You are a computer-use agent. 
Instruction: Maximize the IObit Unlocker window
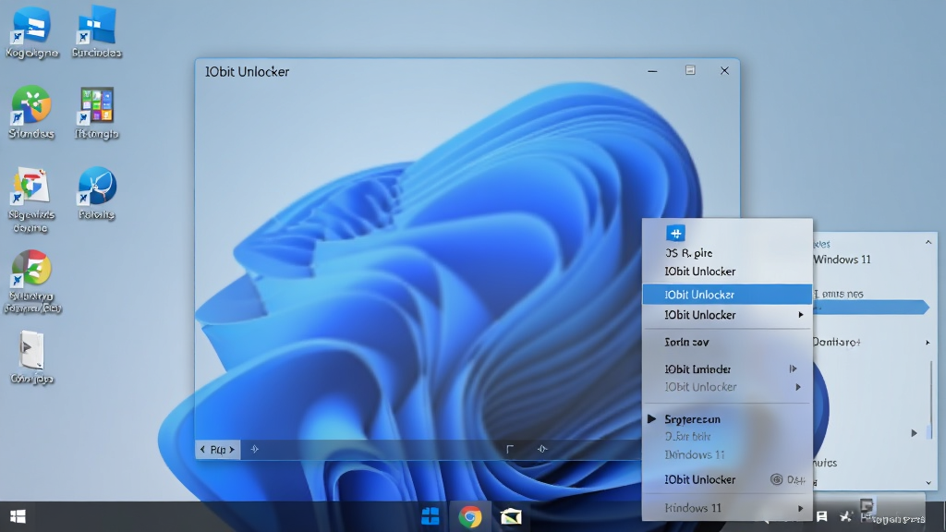pos(690,70)
